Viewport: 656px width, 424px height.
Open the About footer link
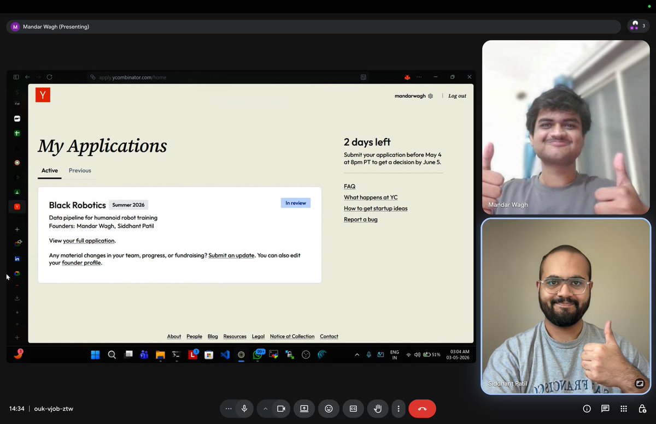point(174,336)
